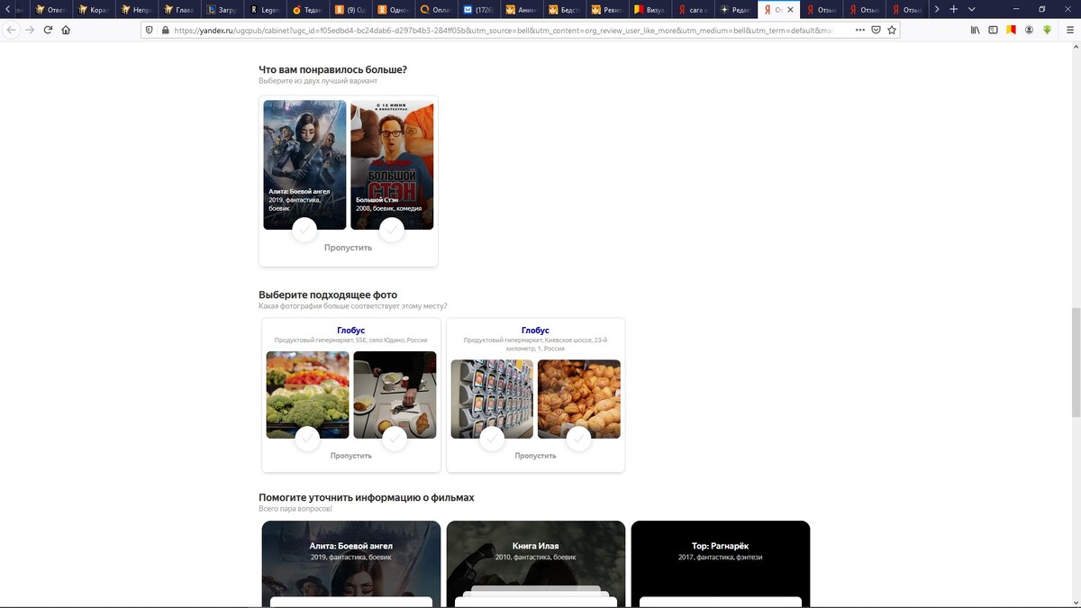
Task: Switch to the Глава tab
Action: coord(178,9)
